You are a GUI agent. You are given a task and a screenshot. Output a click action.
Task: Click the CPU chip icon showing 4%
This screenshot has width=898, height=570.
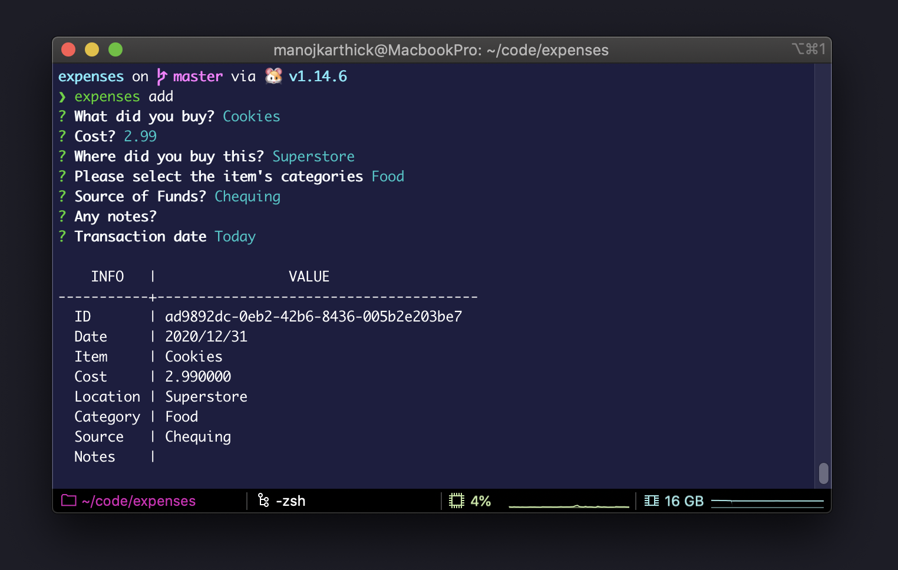[x=457, y=500]
